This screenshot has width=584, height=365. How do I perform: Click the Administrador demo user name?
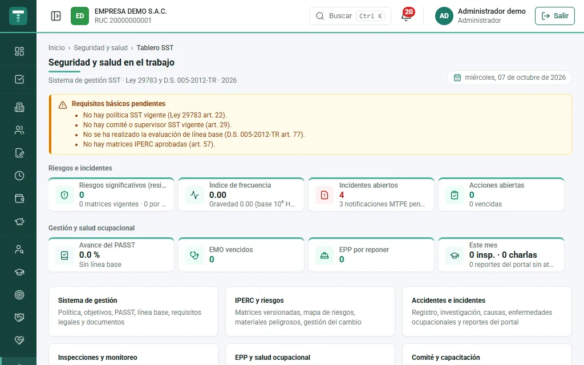point(492,11)
